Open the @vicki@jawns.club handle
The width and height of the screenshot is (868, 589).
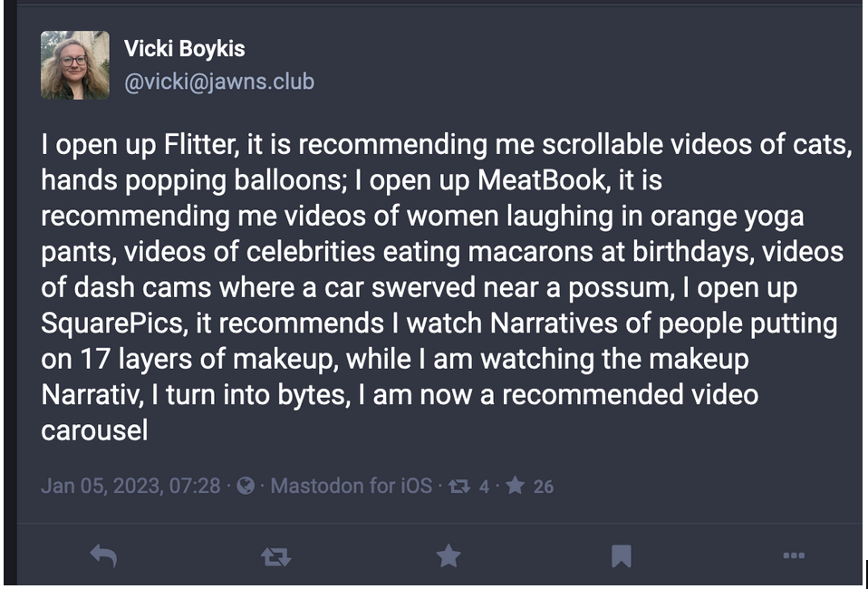coord(219,82)
